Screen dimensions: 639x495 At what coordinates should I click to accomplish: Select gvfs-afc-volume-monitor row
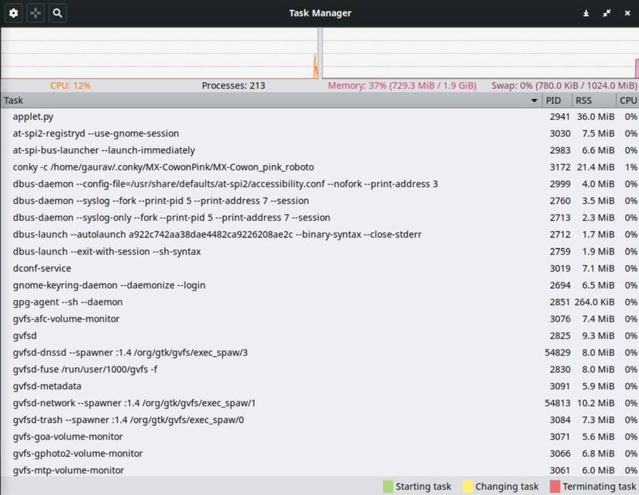pyautogui.click(x=319, y=319)
